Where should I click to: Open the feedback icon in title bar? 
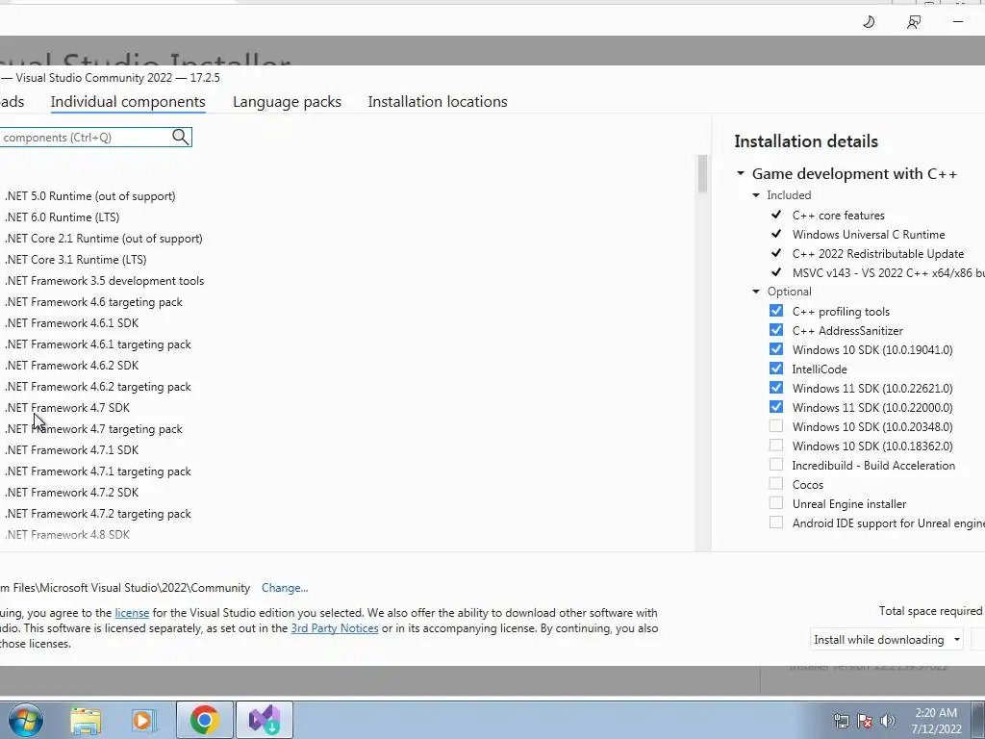914,22
